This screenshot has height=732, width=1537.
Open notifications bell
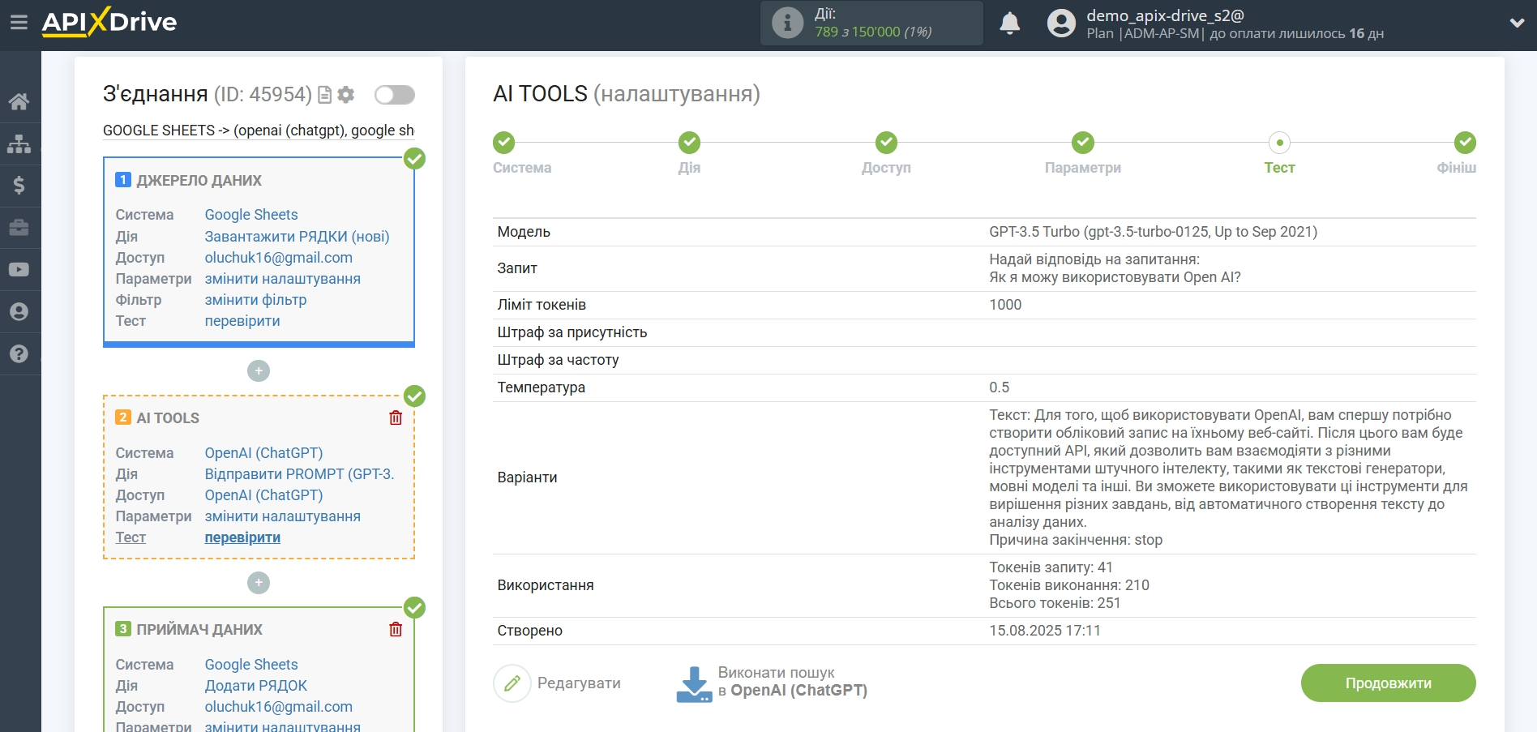tap(1009, 23)
